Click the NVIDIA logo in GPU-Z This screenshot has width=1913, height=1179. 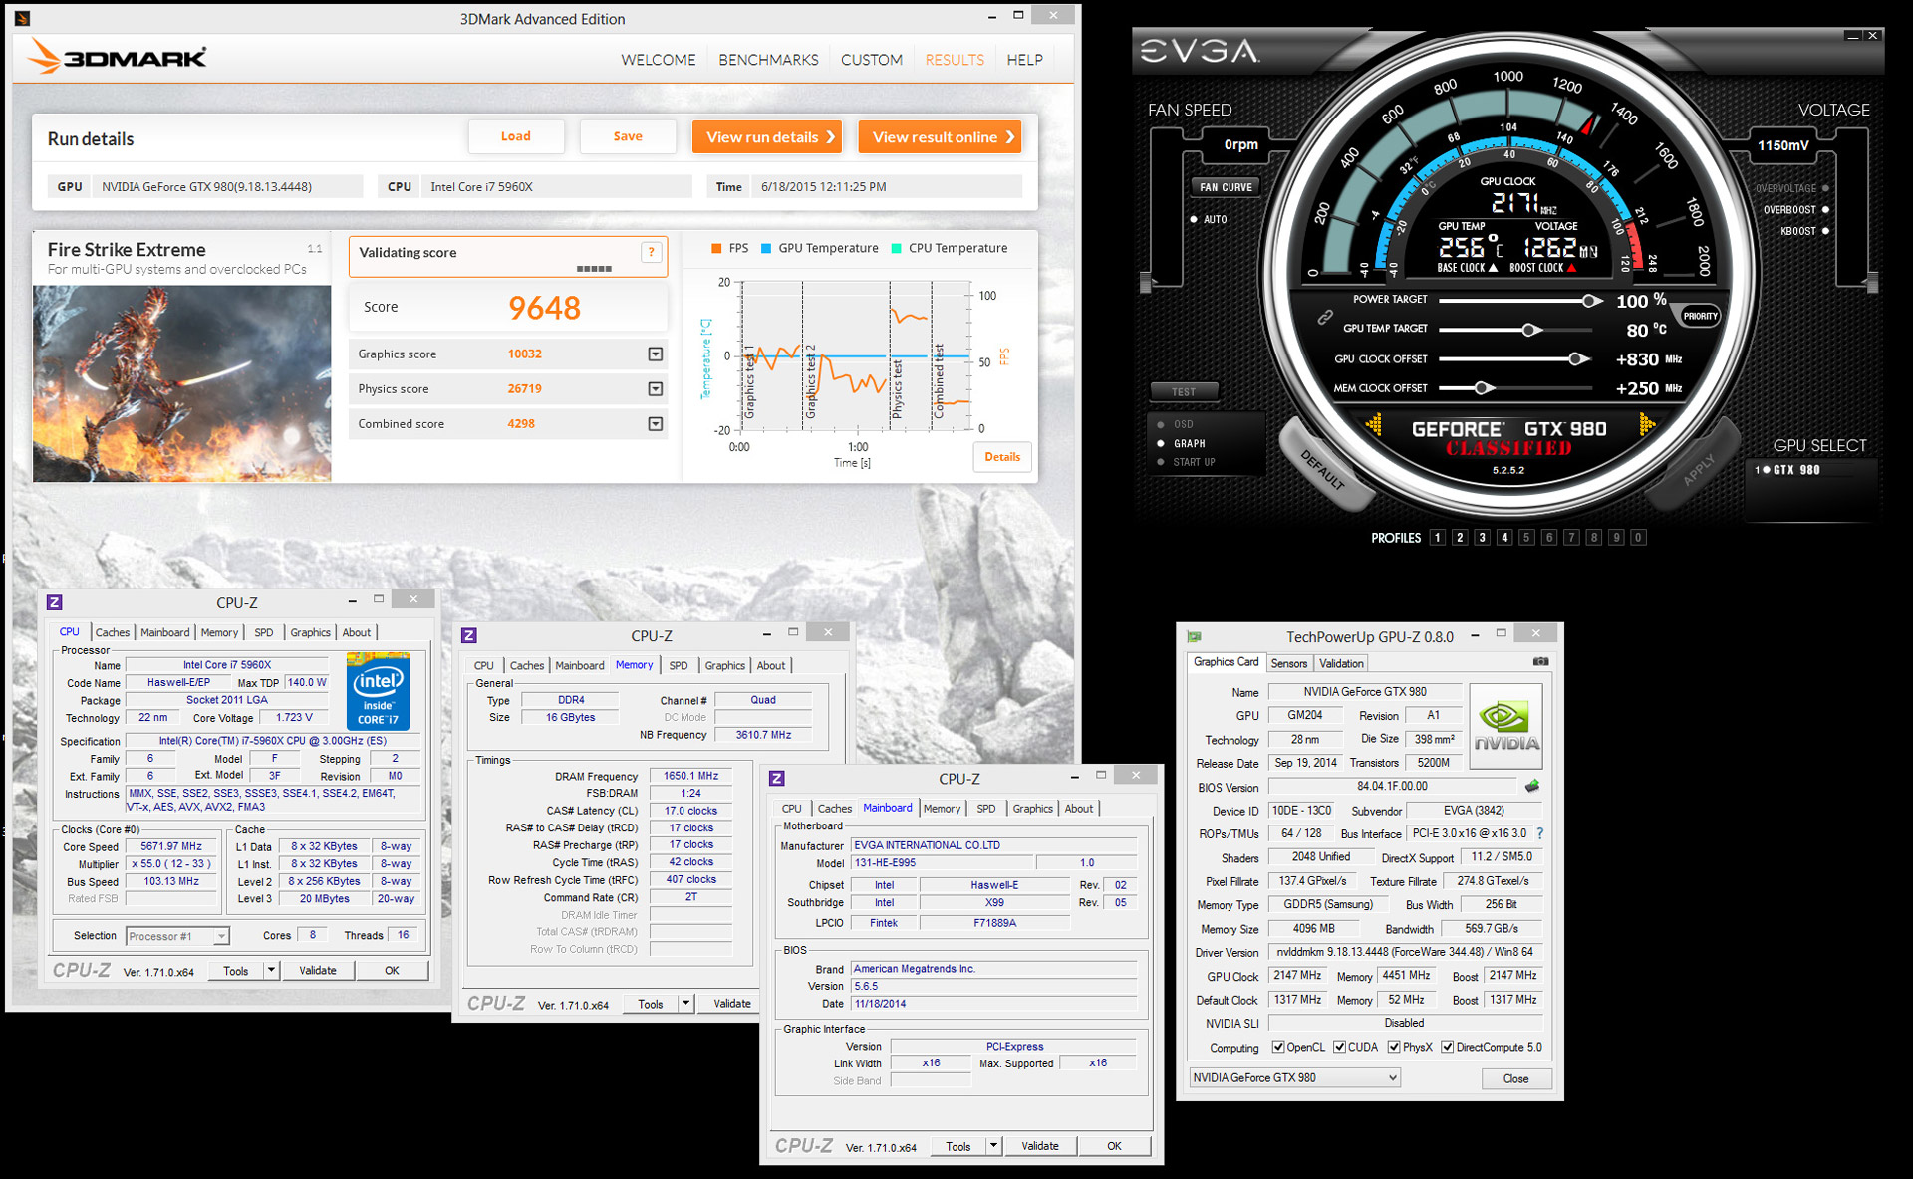click(x=1505, y=726)
